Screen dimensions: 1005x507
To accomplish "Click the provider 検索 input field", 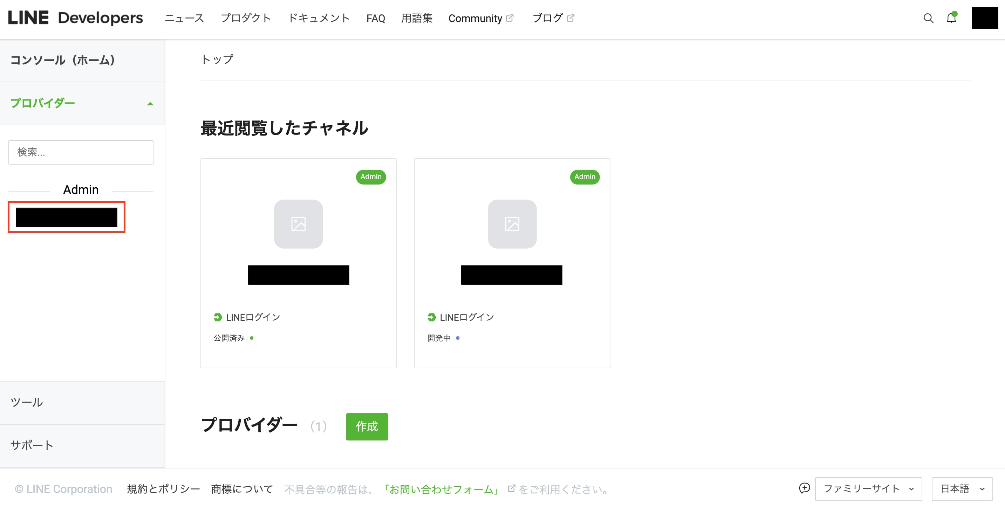I will (81, 152).
